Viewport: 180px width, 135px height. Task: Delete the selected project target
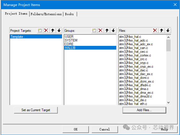pos(46,31)
